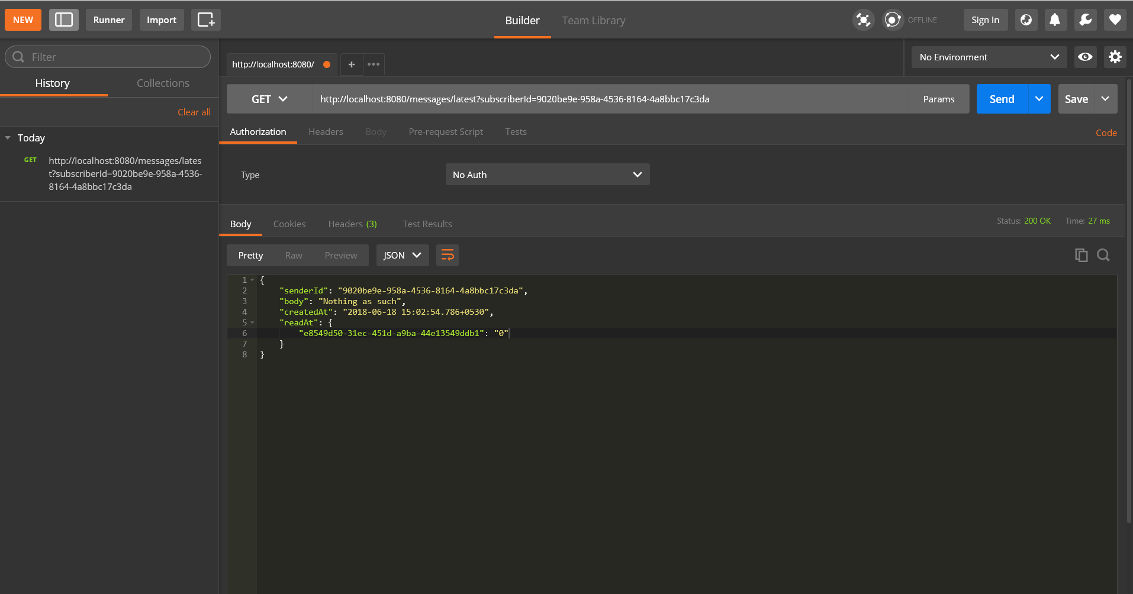Switch to the Team Library tab

point(594,20)
